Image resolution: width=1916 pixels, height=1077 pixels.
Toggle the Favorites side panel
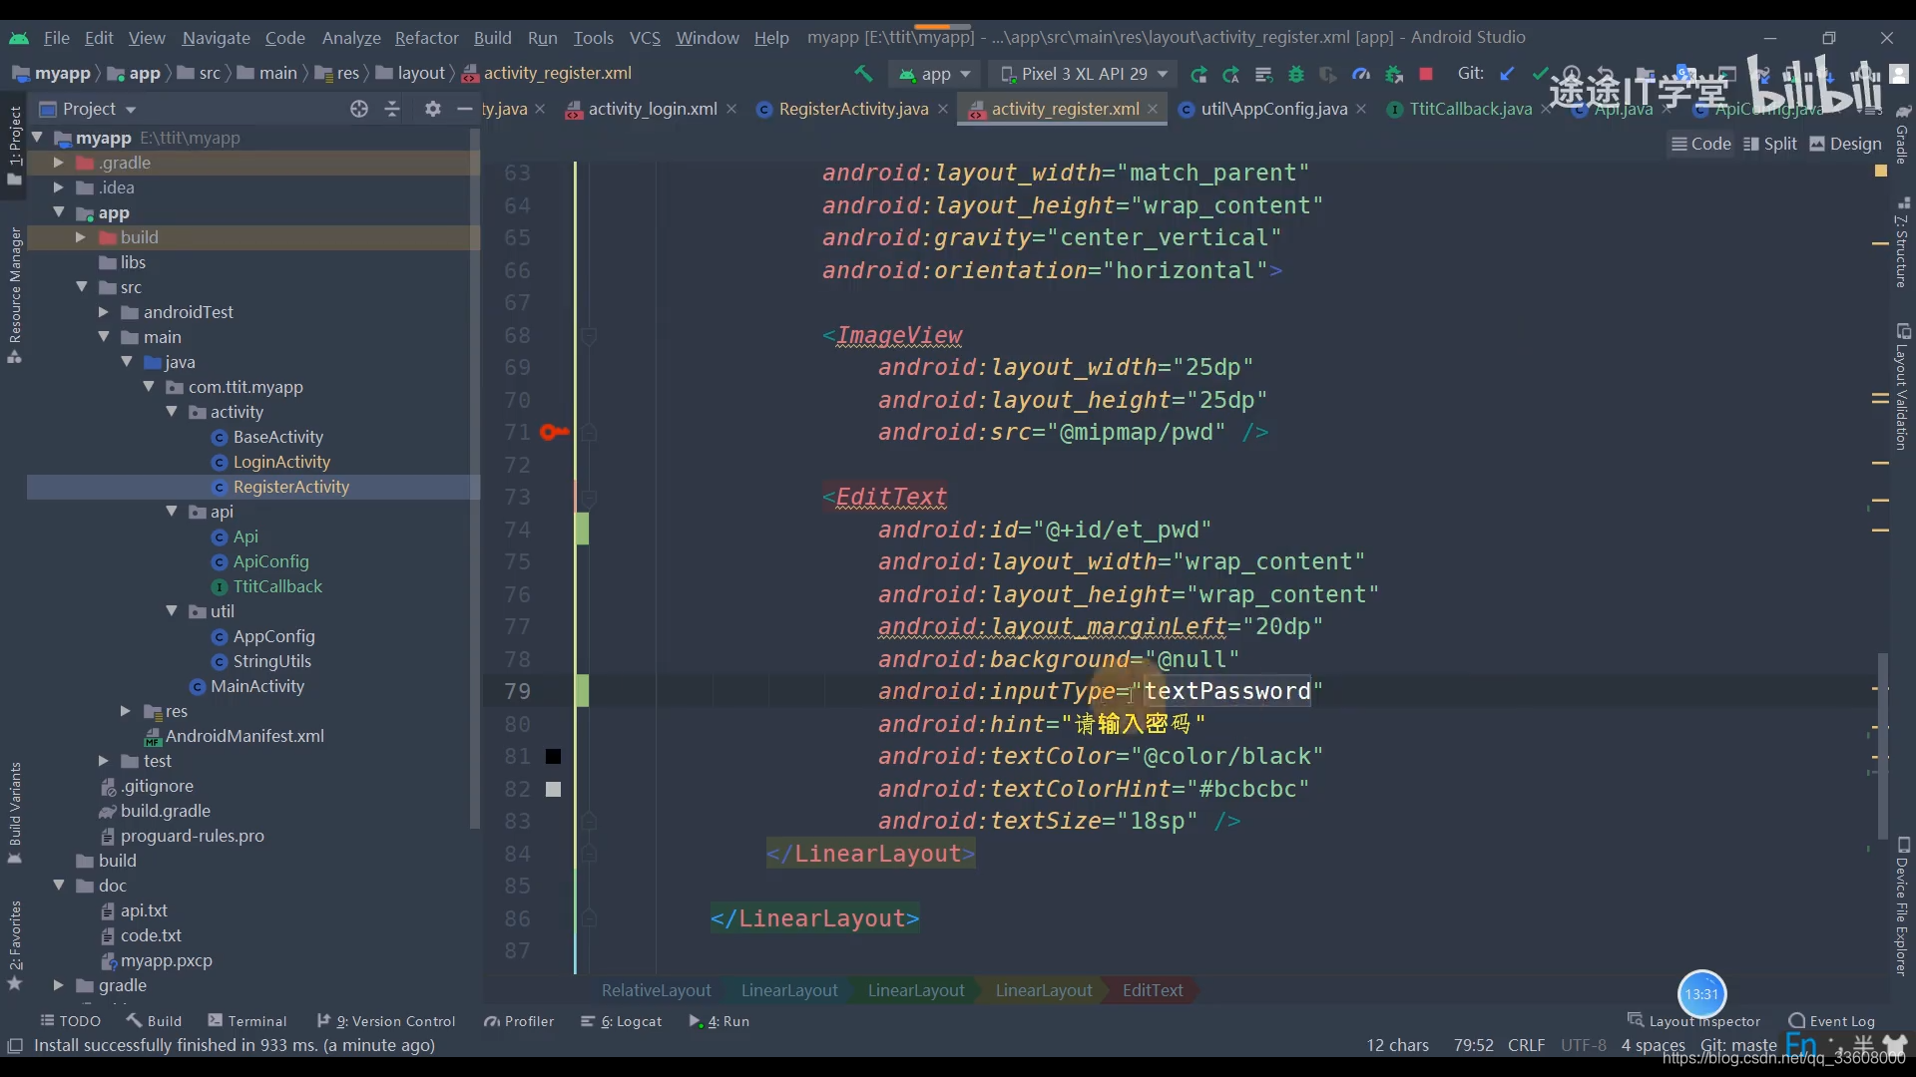pyautogui.click(x=15, y=945)
